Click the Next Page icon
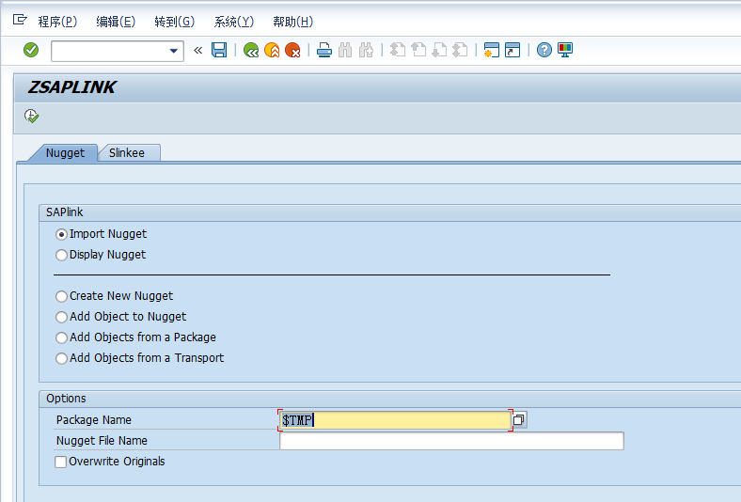Viewport: 741px width, 502px height. pyautogui.click(x=439, y=50)
